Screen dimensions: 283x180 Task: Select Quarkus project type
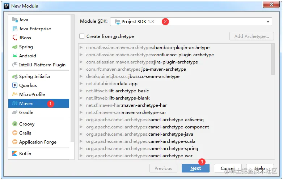[39, 85]
